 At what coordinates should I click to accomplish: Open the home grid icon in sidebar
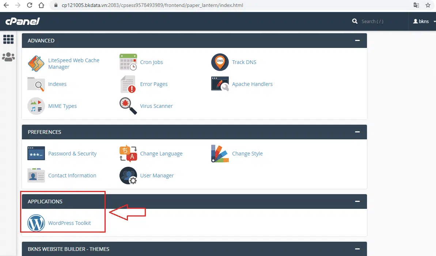pyautogui.click(x=8, y=39)
